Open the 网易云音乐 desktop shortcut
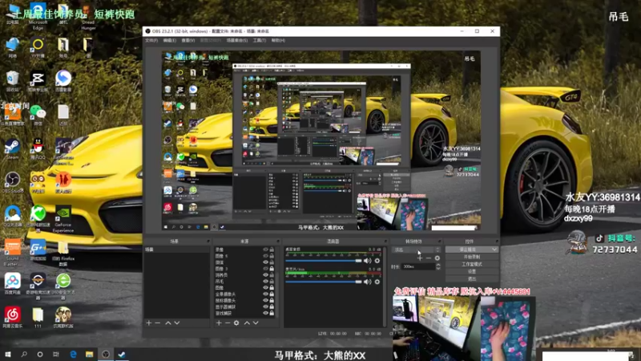Viewport: 641px width, 361px height. pyautogui.click(x=13, y=317)
